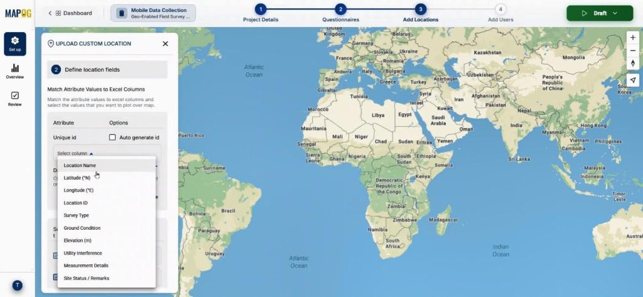Image resolution: width=643 pixels, height=297 pixels.
Task: Enable Auto generate id checkbox
Action: 113,138
